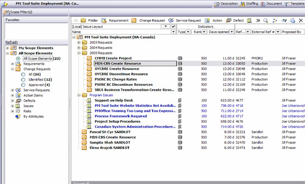The width and height of the screenshot is (305, 184).
Task: Collapse the Change Requests node
Action: [x=13, y=69]
